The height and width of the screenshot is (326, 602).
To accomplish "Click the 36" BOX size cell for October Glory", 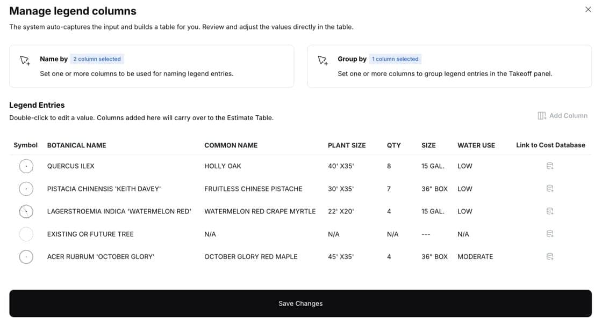I will click(434, 256).
